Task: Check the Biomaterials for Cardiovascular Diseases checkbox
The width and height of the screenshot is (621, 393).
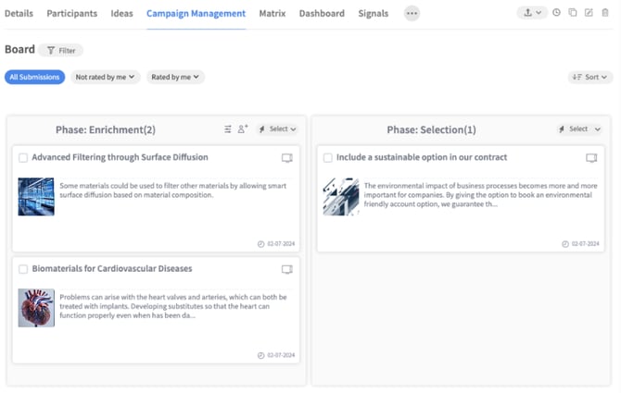Action: (23, 269)
